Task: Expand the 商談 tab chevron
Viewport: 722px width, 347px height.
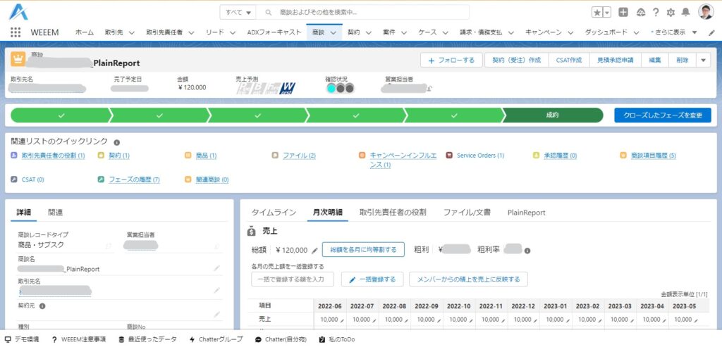Action: click(334, 32)
